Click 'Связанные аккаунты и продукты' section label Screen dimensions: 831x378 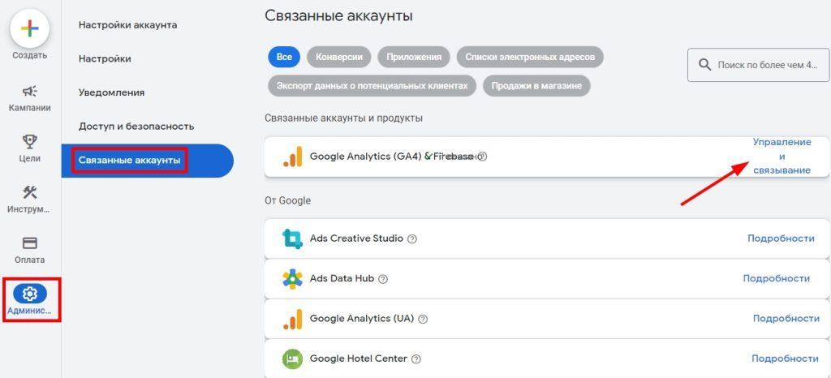344,118
